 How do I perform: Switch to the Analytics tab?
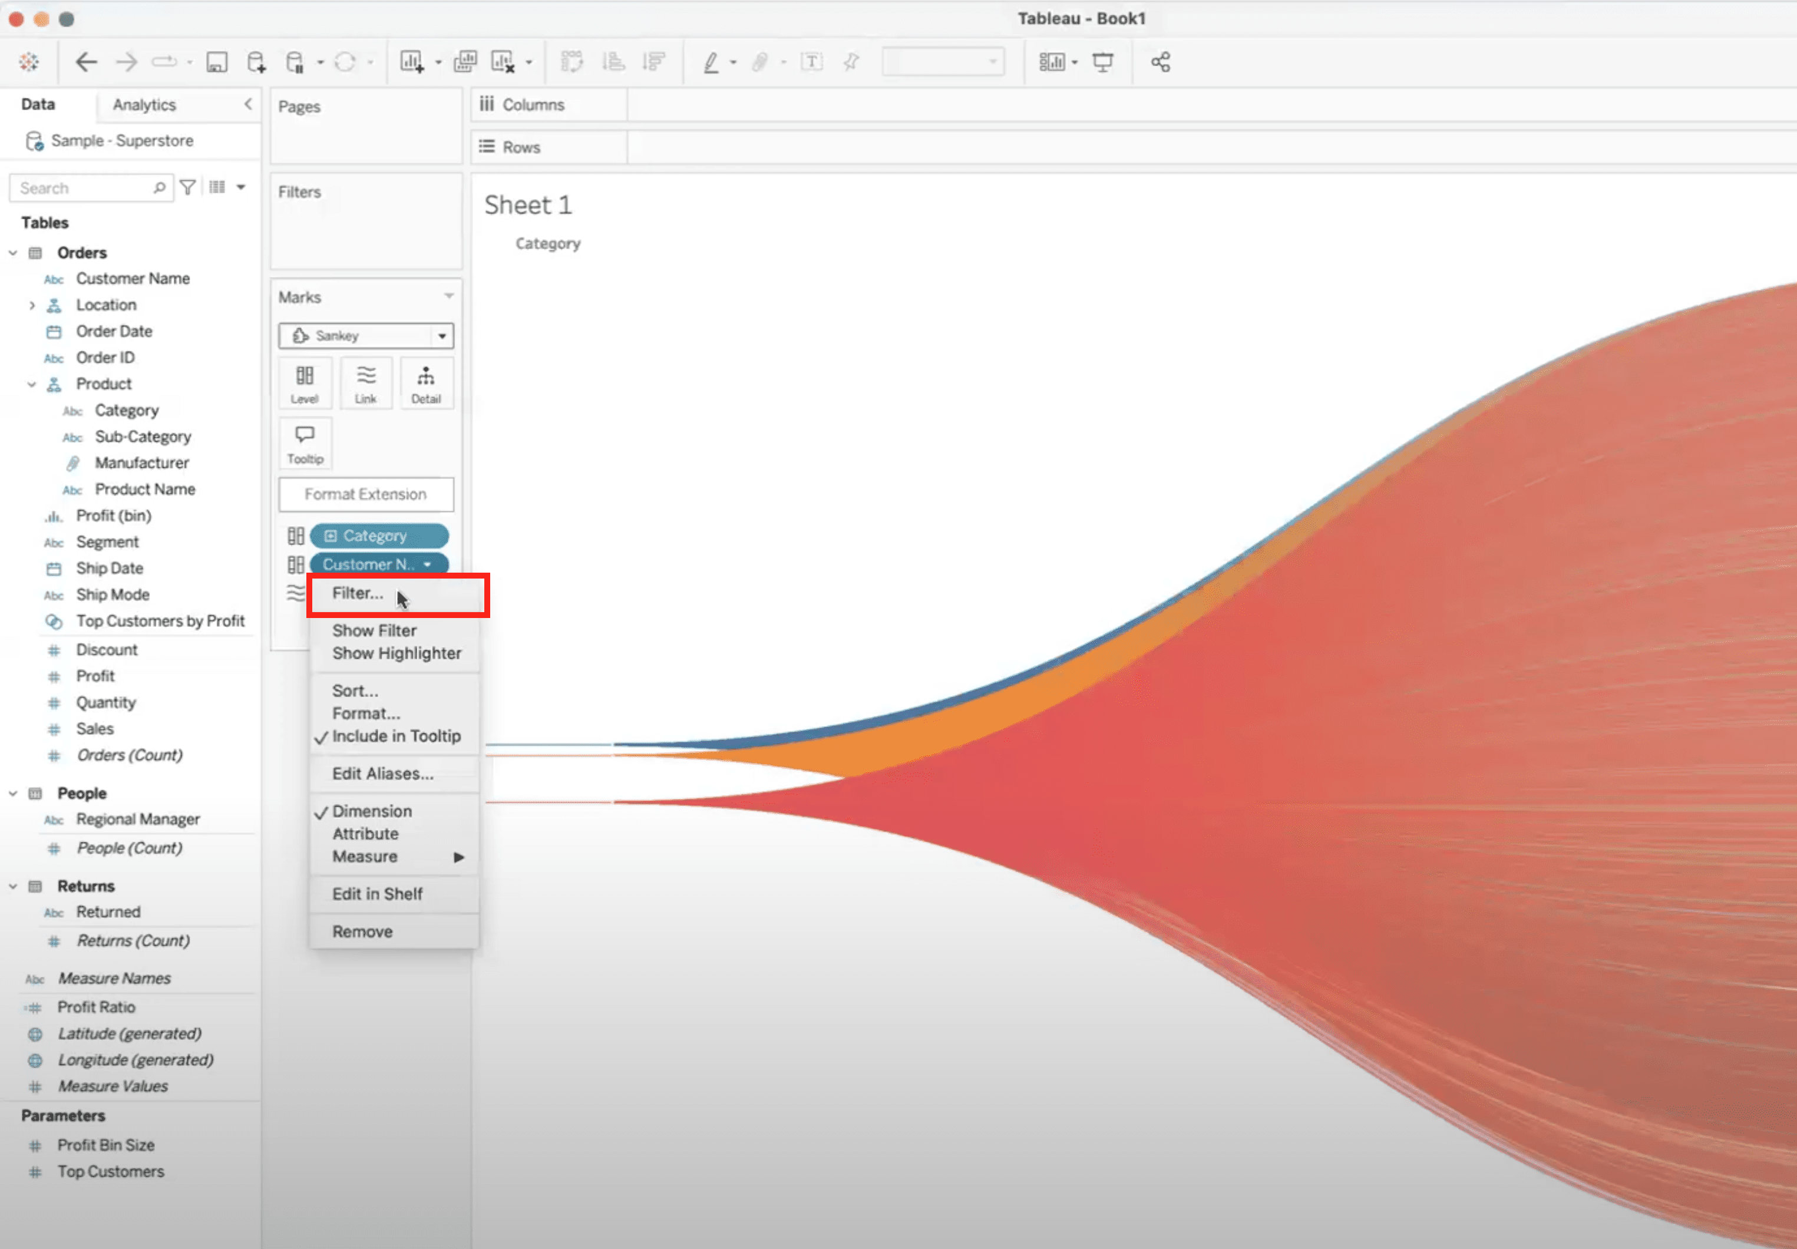pos(143,104)
